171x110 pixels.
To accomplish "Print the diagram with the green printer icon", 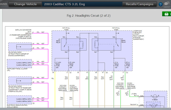I will 167,14.
